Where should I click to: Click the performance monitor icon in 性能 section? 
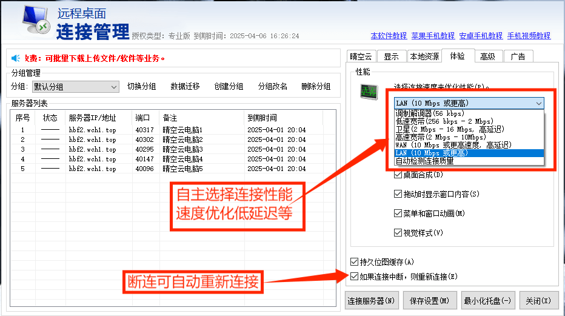pyautogui.click(x=368, y=92)
